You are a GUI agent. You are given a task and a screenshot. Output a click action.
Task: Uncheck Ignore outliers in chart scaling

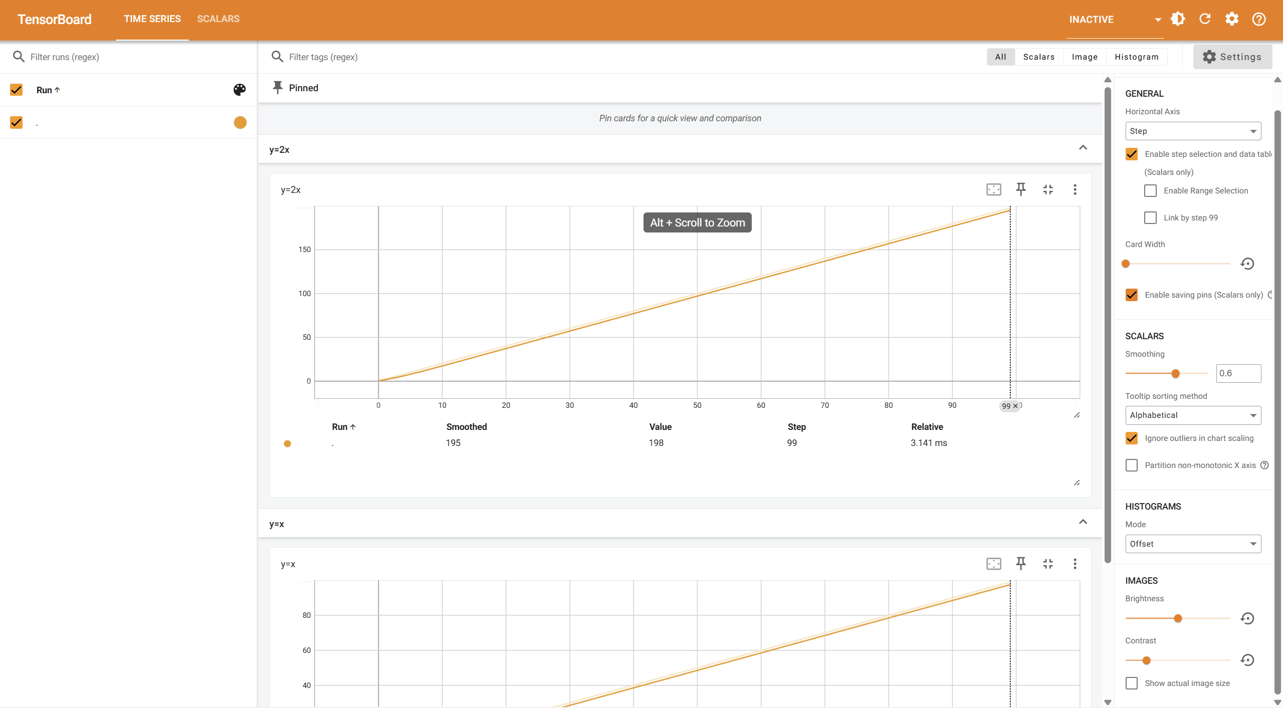tap(1132, 438)
